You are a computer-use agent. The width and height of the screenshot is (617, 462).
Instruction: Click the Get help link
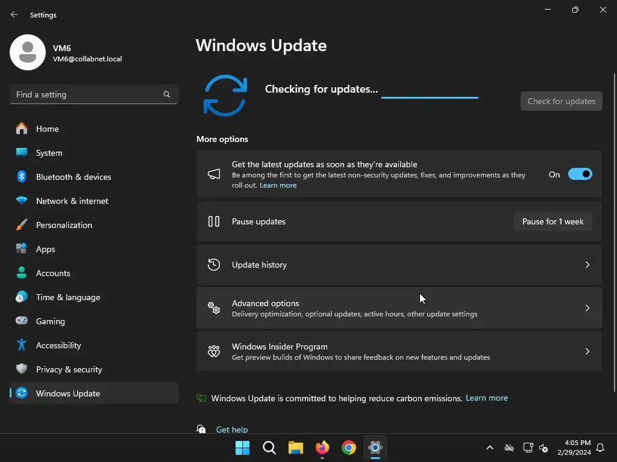click(x=232, y=430)
